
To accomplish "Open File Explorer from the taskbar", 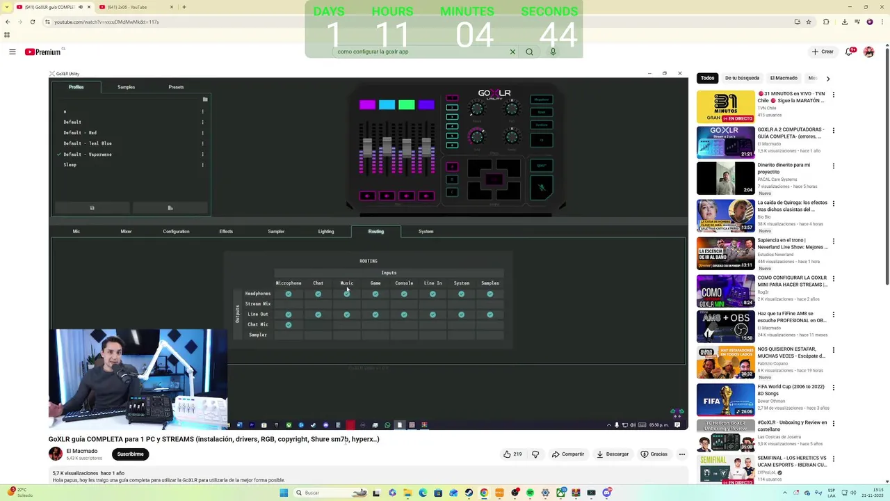I will click(407, 493).
